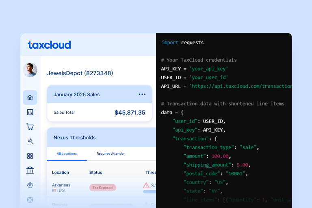This screenshot has width=312, height=208.
Task: Click the "api_key": API_KEY line
Action: coord(199,130)
